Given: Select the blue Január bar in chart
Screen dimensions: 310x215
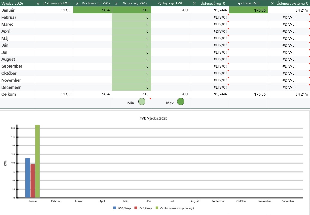Looking at the screenshot, I should coord(28,178).
